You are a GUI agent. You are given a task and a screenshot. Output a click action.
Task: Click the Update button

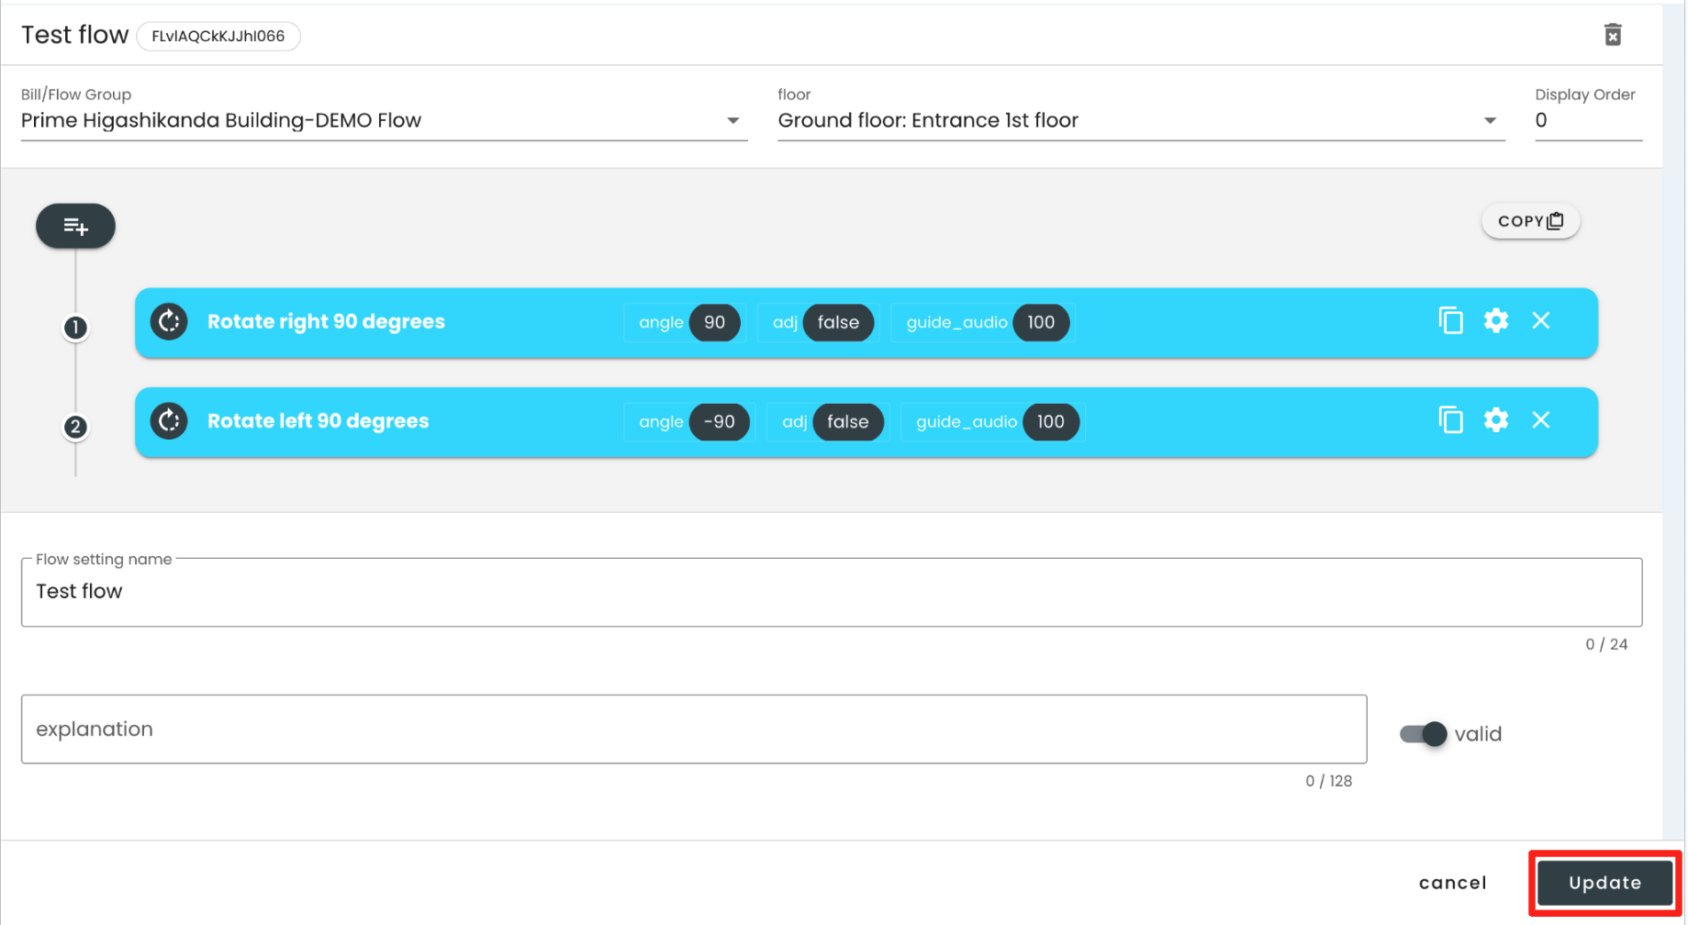pos(1604,883)
